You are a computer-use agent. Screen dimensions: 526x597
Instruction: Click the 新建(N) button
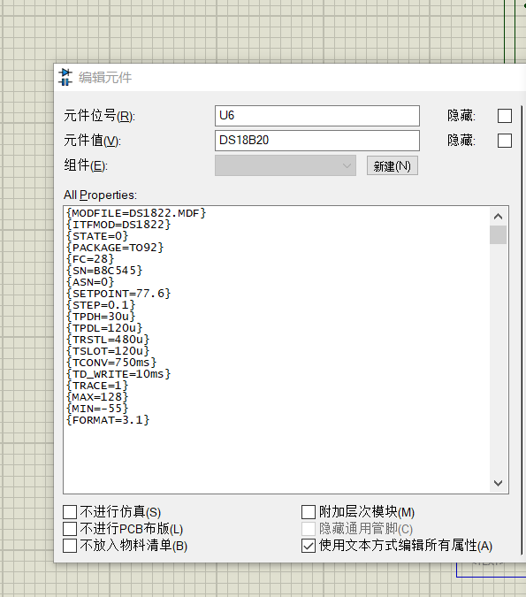coord(392,165)
